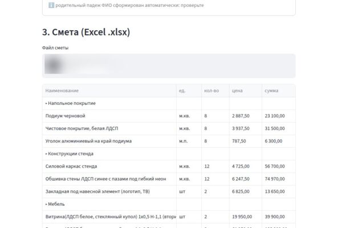
Task: Click the Файл сметы label
Action: 55,48
